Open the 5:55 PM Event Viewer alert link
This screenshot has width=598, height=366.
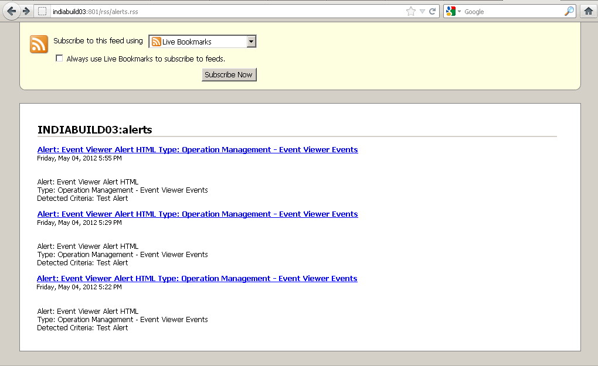(197, 149)
